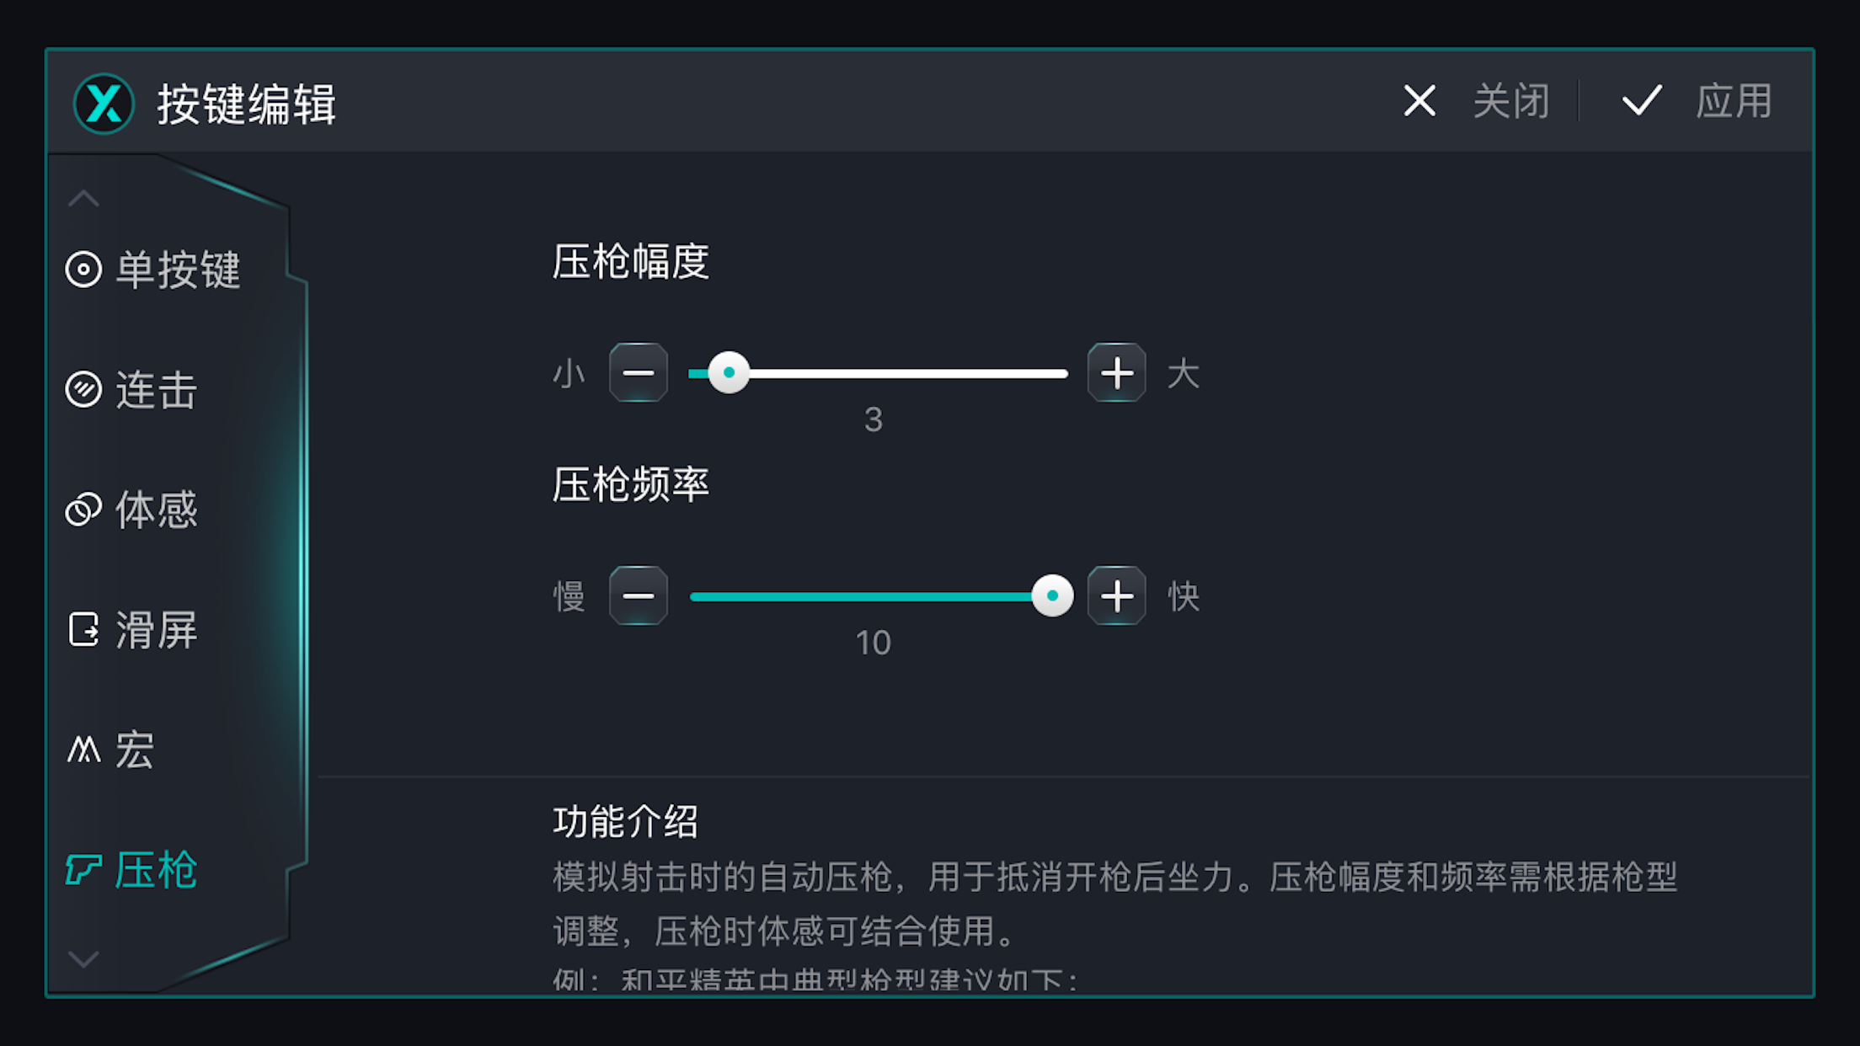The image size is (1860, 1046).
Task: Open the 滑屏 swipe function
Action: point(83,630)
